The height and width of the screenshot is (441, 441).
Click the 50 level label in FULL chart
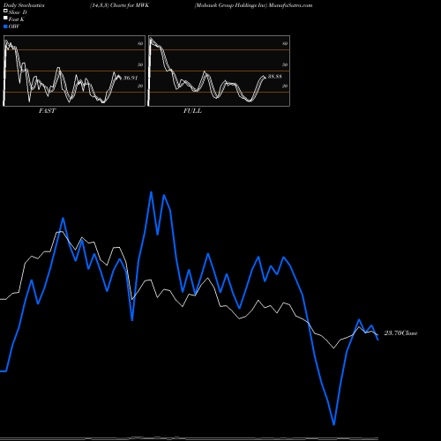(285, 64)
